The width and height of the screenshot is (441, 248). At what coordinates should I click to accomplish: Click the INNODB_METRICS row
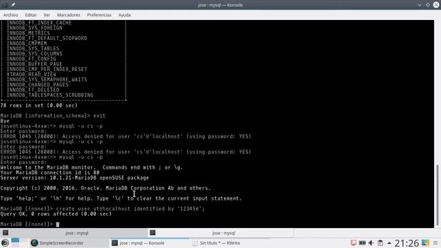[28, 33]
